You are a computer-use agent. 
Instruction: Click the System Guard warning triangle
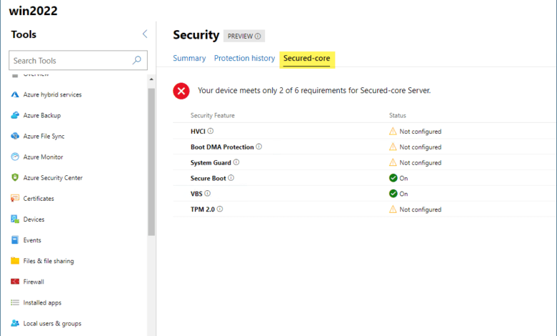[393, 162]
